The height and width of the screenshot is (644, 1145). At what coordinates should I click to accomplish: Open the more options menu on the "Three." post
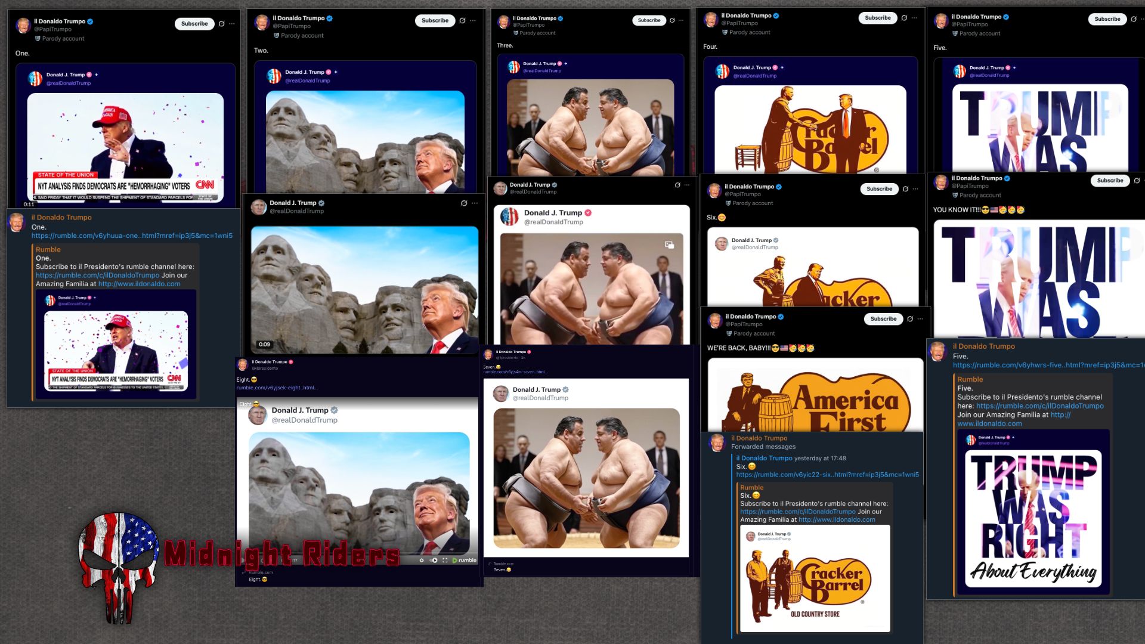(x=681, y=20)
